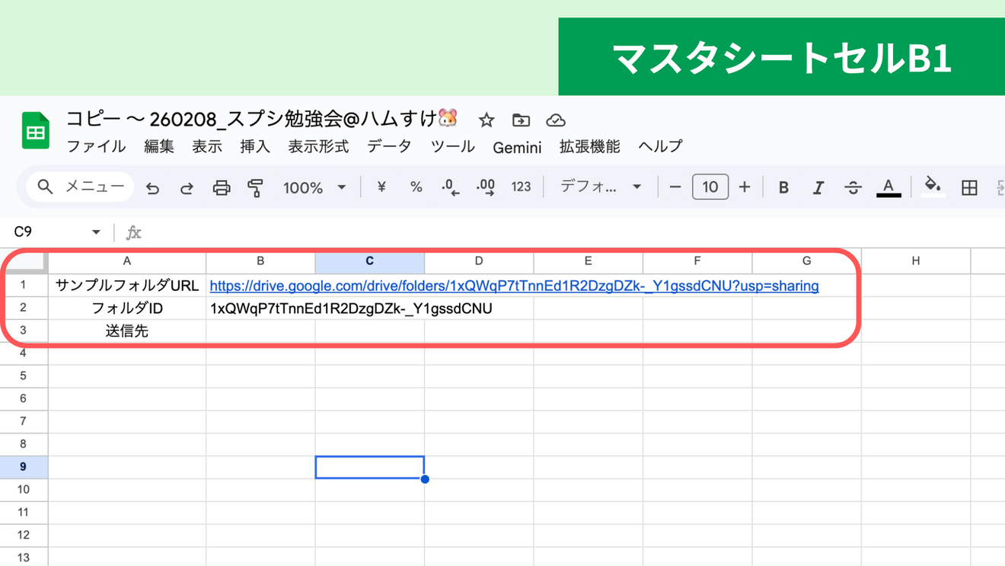
Task: Open the 編集 menu
Action: [159, 147]
